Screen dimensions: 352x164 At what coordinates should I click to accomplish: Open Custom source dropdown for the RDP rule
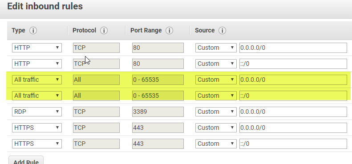pyautogui.click(x=216, y=112)
